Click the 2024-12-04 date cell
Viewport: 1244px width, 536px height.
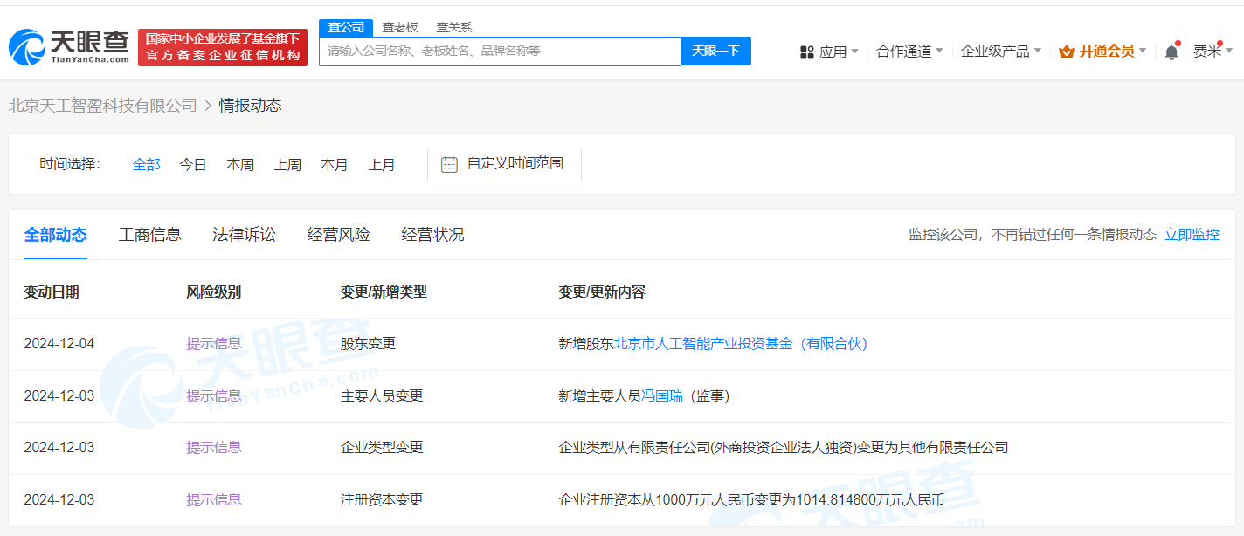(x=59, y=343)
